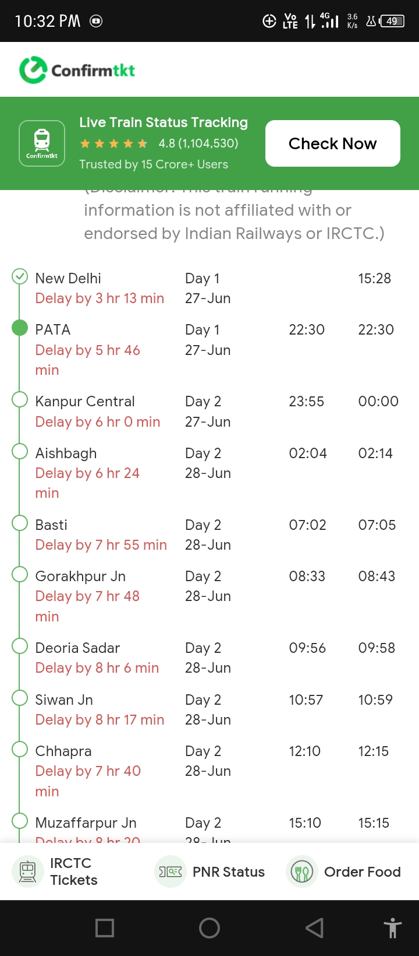Open PNR Status tab
Screen dimensions: 419x956
tap(210, 871)
